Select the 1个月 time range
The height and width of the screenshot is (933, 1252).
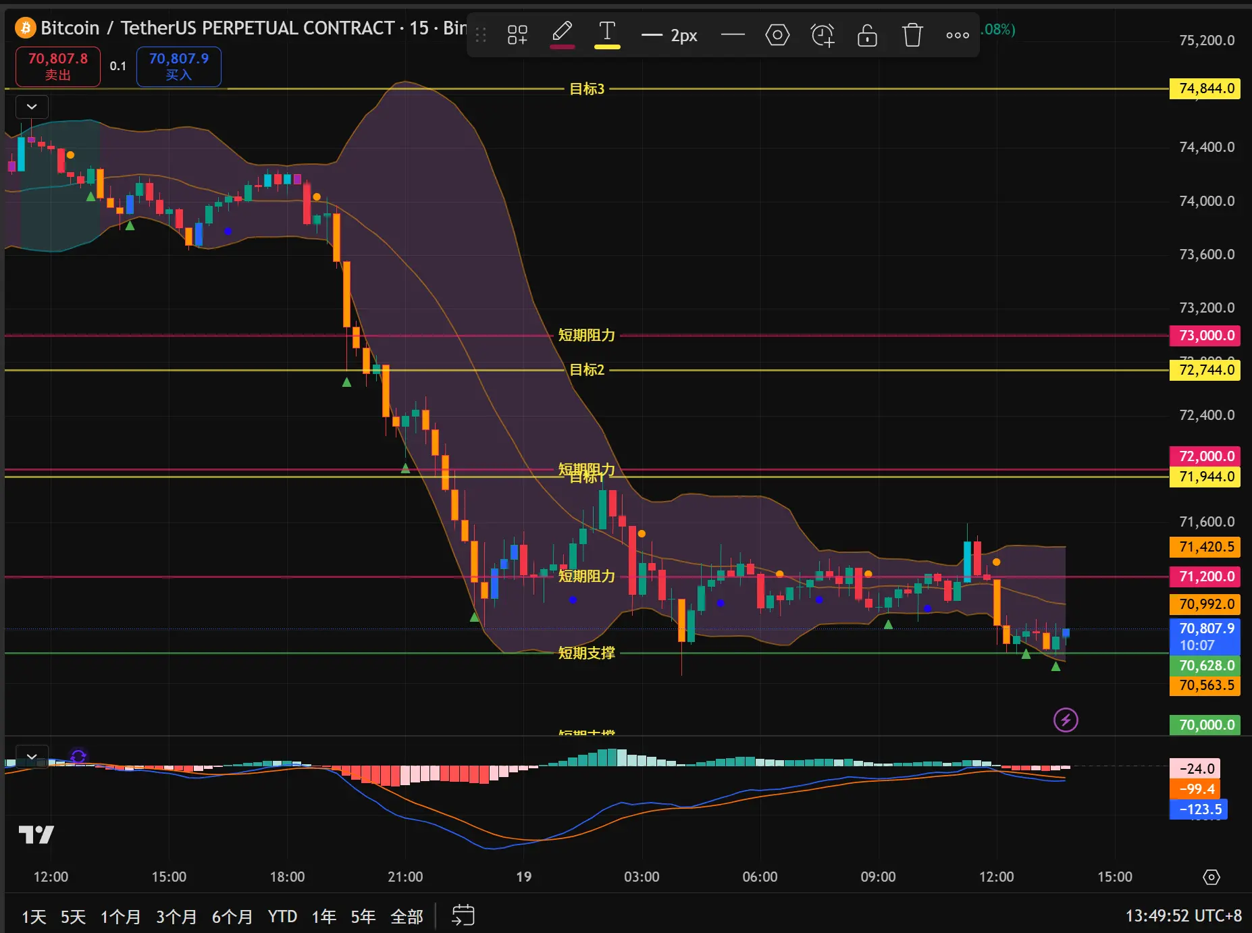121,916
